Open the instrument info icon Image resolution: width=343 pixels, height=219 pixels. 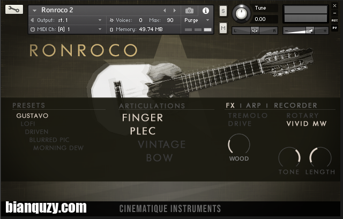pyautogui.click(x=206, y=11)
